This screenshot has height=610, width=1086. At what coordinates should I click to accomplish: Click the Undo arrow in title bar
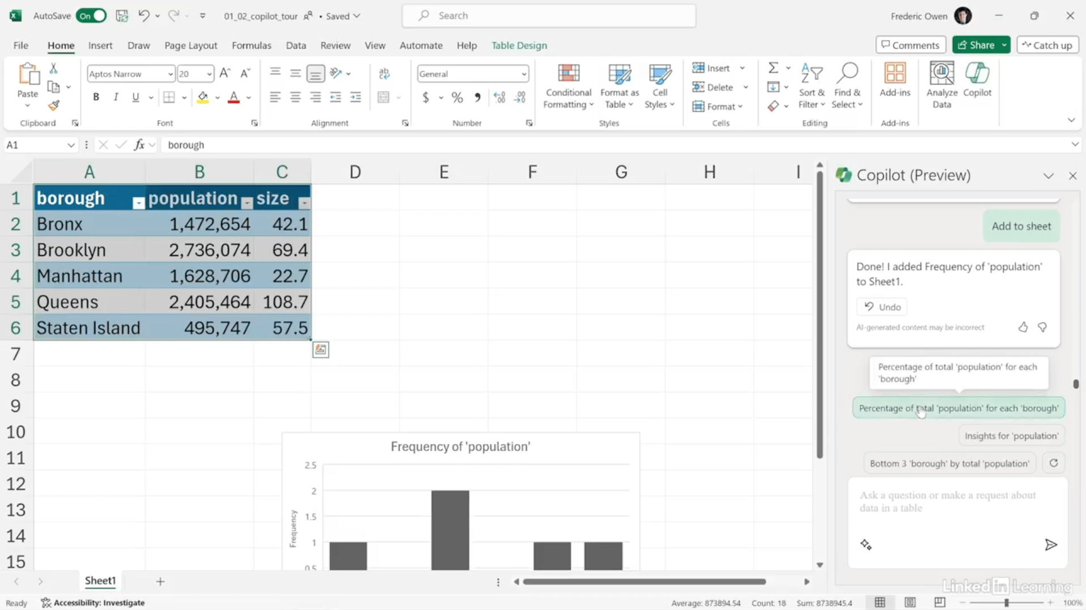(143, 16)
